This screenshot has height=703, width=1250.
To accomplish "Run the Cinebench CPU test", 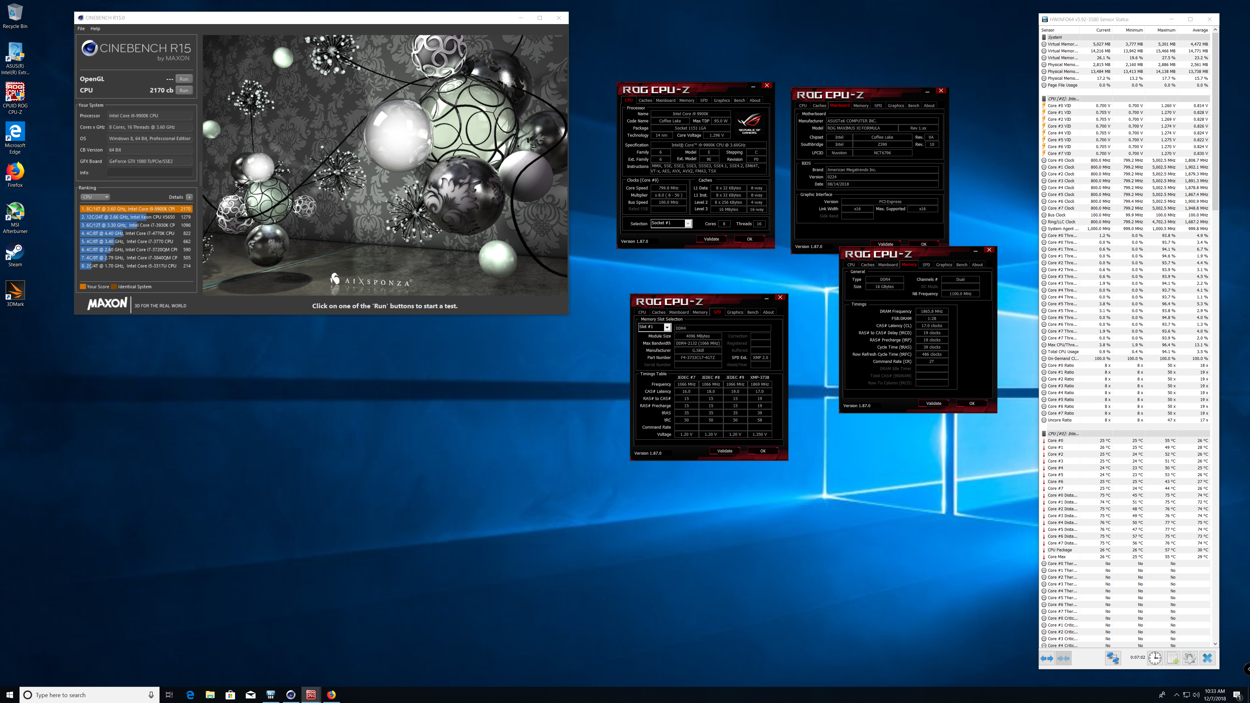I will click(x=184, y=90).
